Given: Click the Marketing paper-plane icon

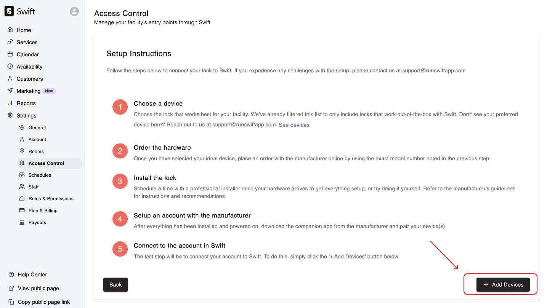Looking at the screenshot, I should click(10, 91).
